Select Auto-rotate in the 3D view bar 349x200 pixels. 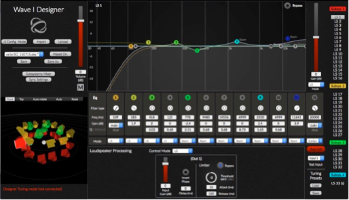(40, 99)
